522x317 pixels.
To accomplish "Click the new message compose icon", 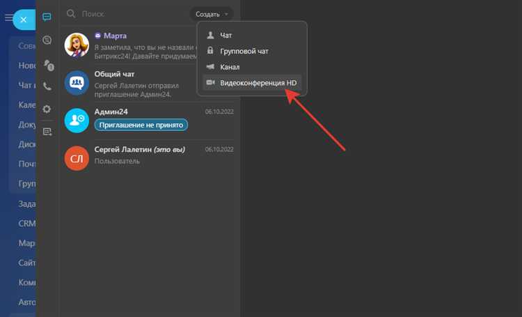I will coord(47,132).
